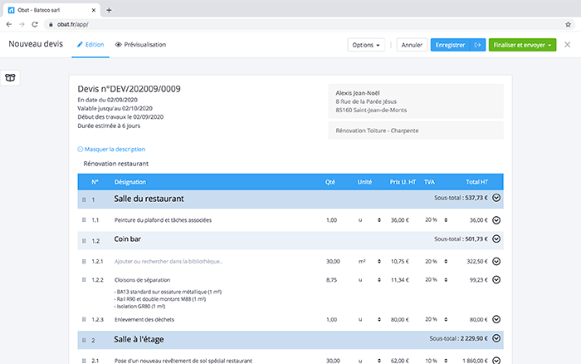This screenshot has width=581, height=364.
Task: Click the Devis n°DEV/202009/0009 title
Action: [x=129, y=89]
